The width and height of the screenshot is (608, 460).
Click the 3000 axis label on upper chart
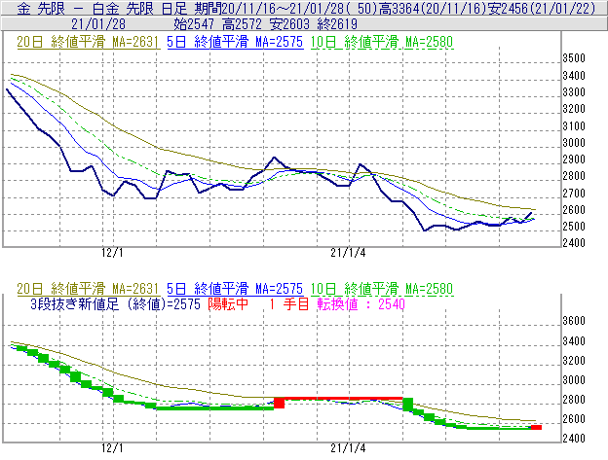574,143
